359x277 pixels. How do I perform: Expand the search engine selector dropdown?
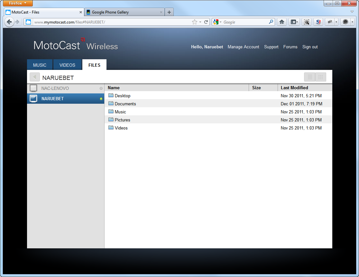[x=217, y=22]
